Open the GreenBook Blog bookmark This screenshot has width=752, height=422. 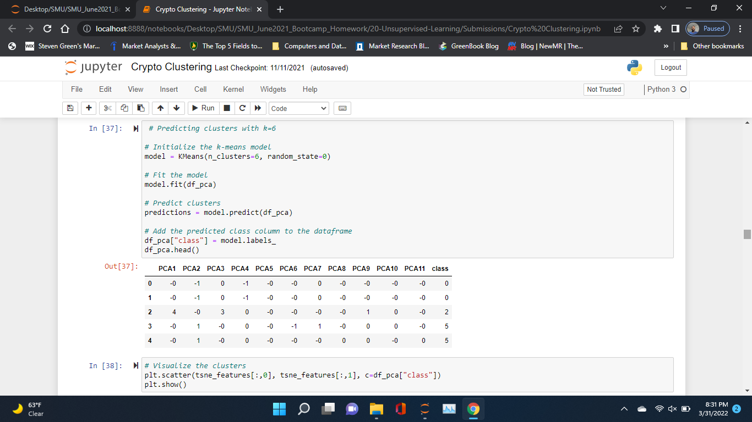pos(468,46)
